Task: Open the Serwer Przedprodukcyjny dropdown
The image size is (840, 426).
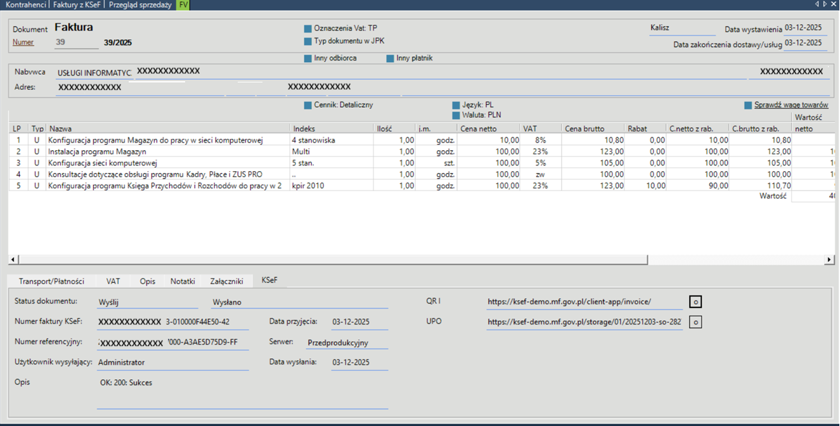Action: pyautogui.click(x=346, y=343)
